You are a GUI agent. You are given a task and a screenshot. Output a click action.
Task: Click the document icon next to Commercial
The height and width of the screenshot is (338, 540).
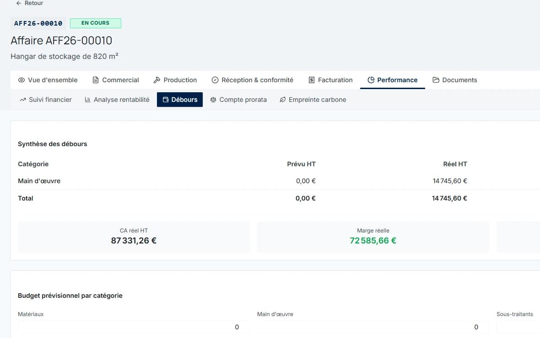pos(96,80)
